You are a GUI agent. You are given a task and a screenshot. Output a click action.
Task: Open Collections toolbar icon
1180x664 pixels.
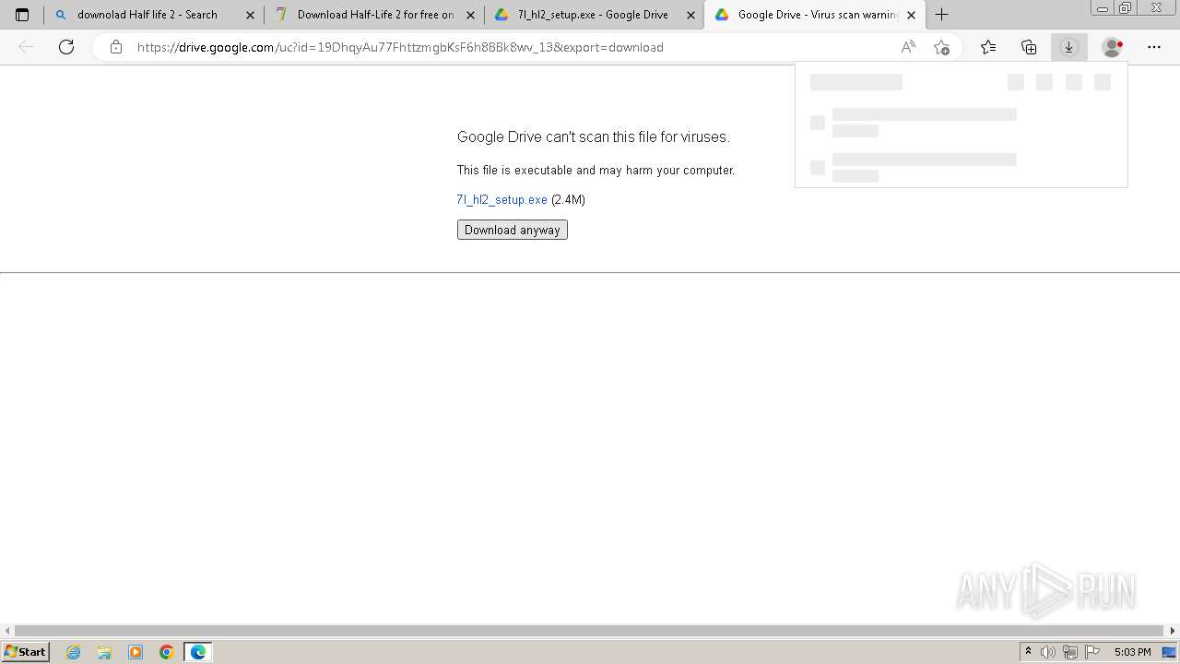(x=1029, y=47)
